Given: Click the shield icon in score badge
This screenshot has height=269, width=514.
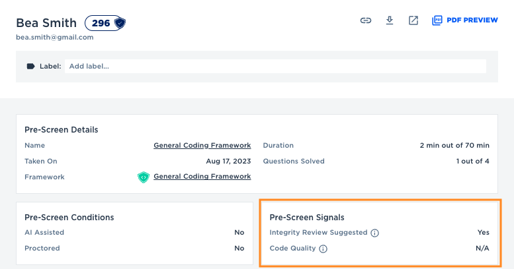Looking at the screenshot, I should click(119, 23).
